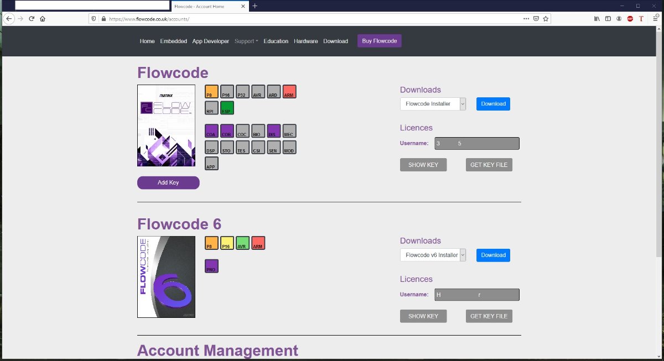
Task: Click SHOW KEY in the Flowcode 6 section
Action: 423,316
